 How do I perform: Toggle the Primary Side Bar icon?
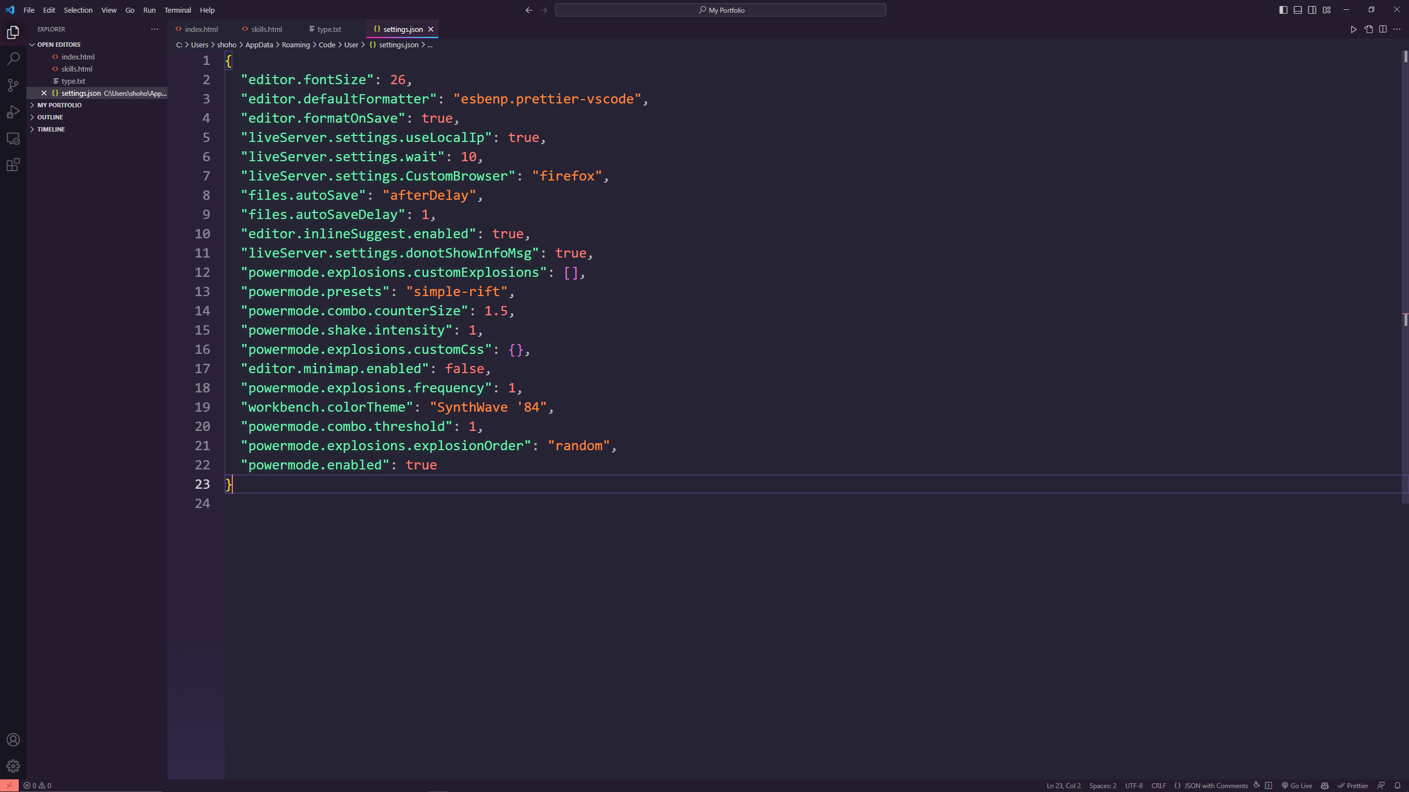tap(1283, 9)
